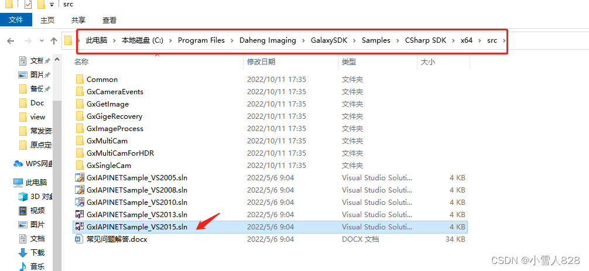Expand chevron after Program Files breadcrumb
The height and width of the screenshot is (271, 589).
point(232,40)
